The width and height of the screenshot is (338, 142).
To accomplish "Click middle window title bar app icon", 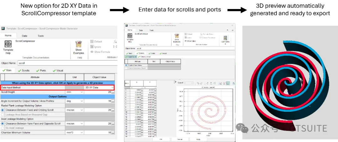I will (126, 25).
